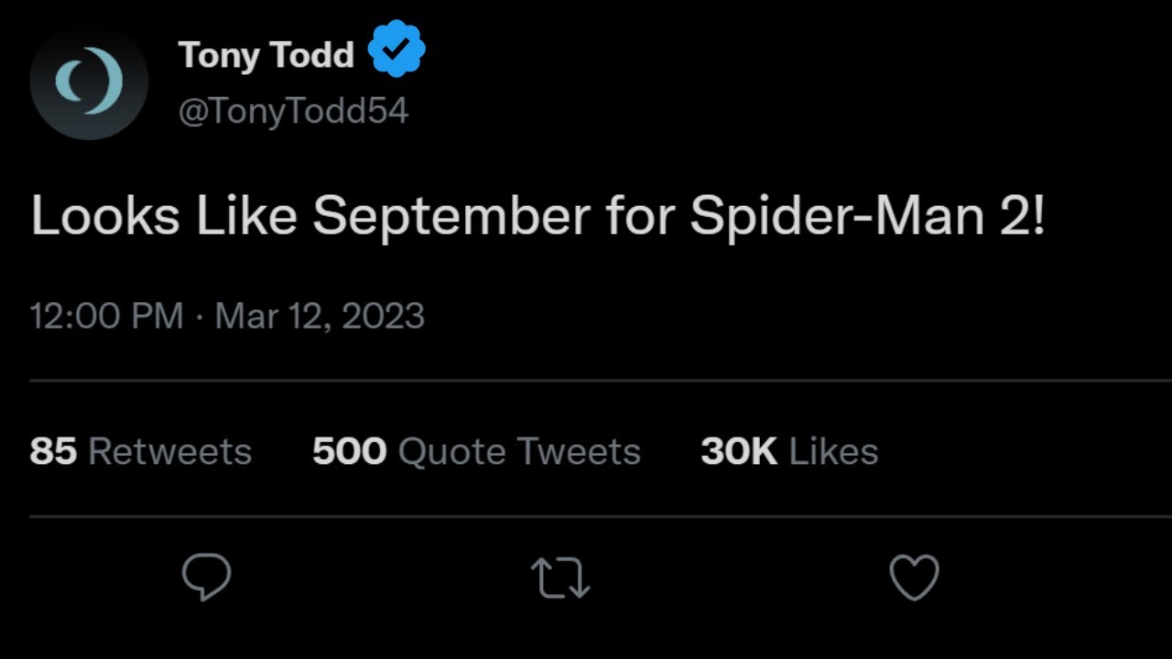Click the 12:00 PM timestamp

click(106, 316)
